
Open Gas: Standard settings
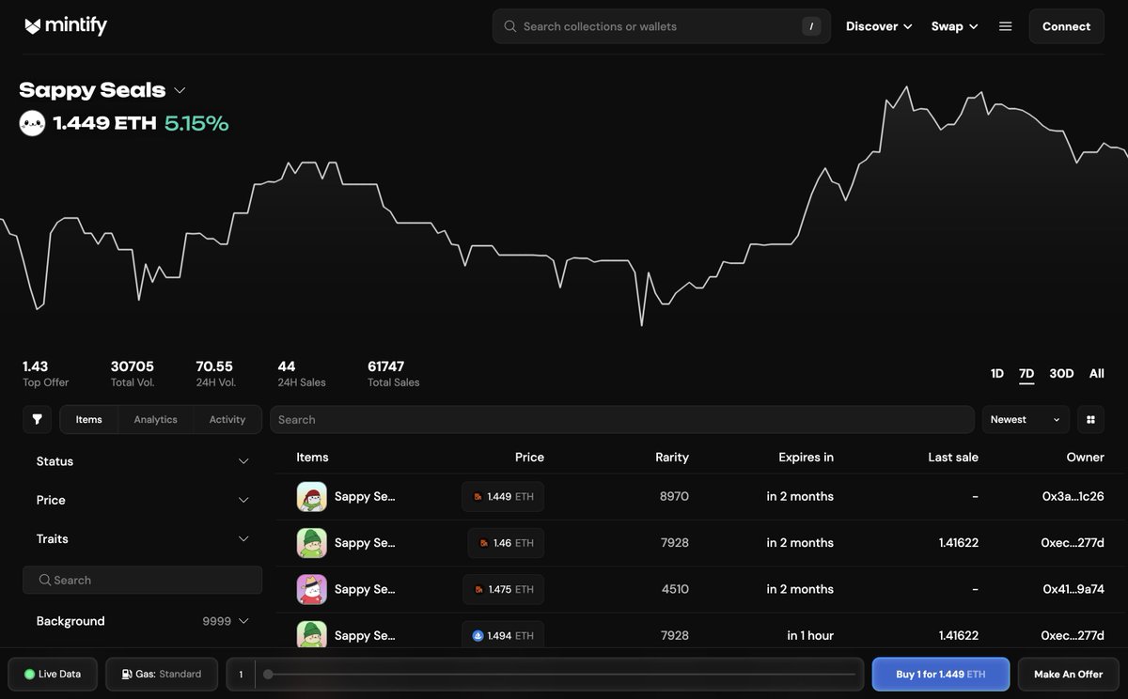162,674
